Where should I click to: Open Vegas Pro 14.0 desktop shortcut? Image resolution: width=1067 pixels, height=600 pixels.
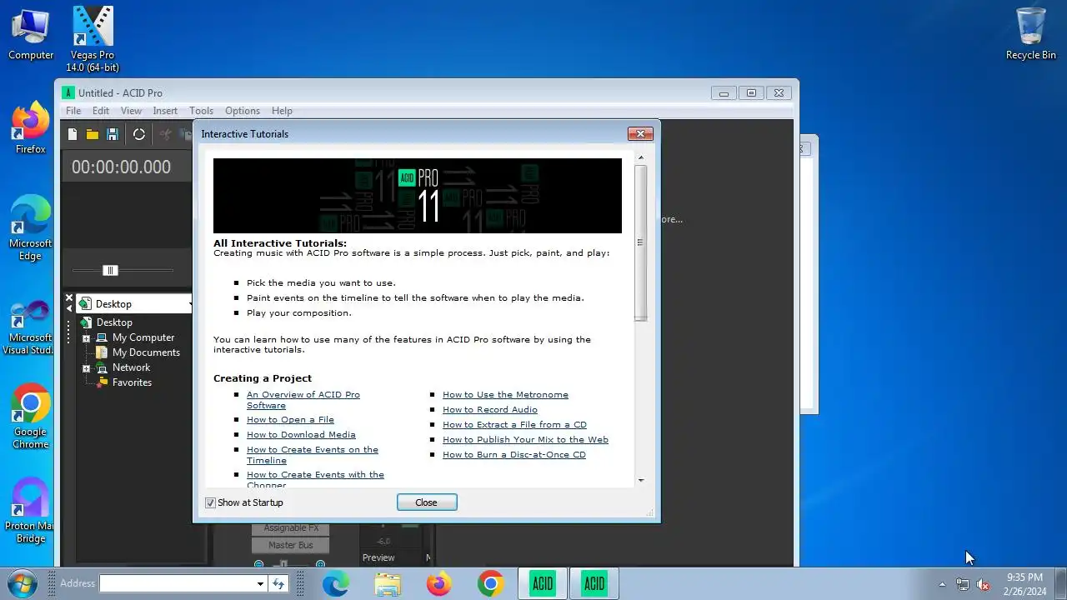point(93,39)
